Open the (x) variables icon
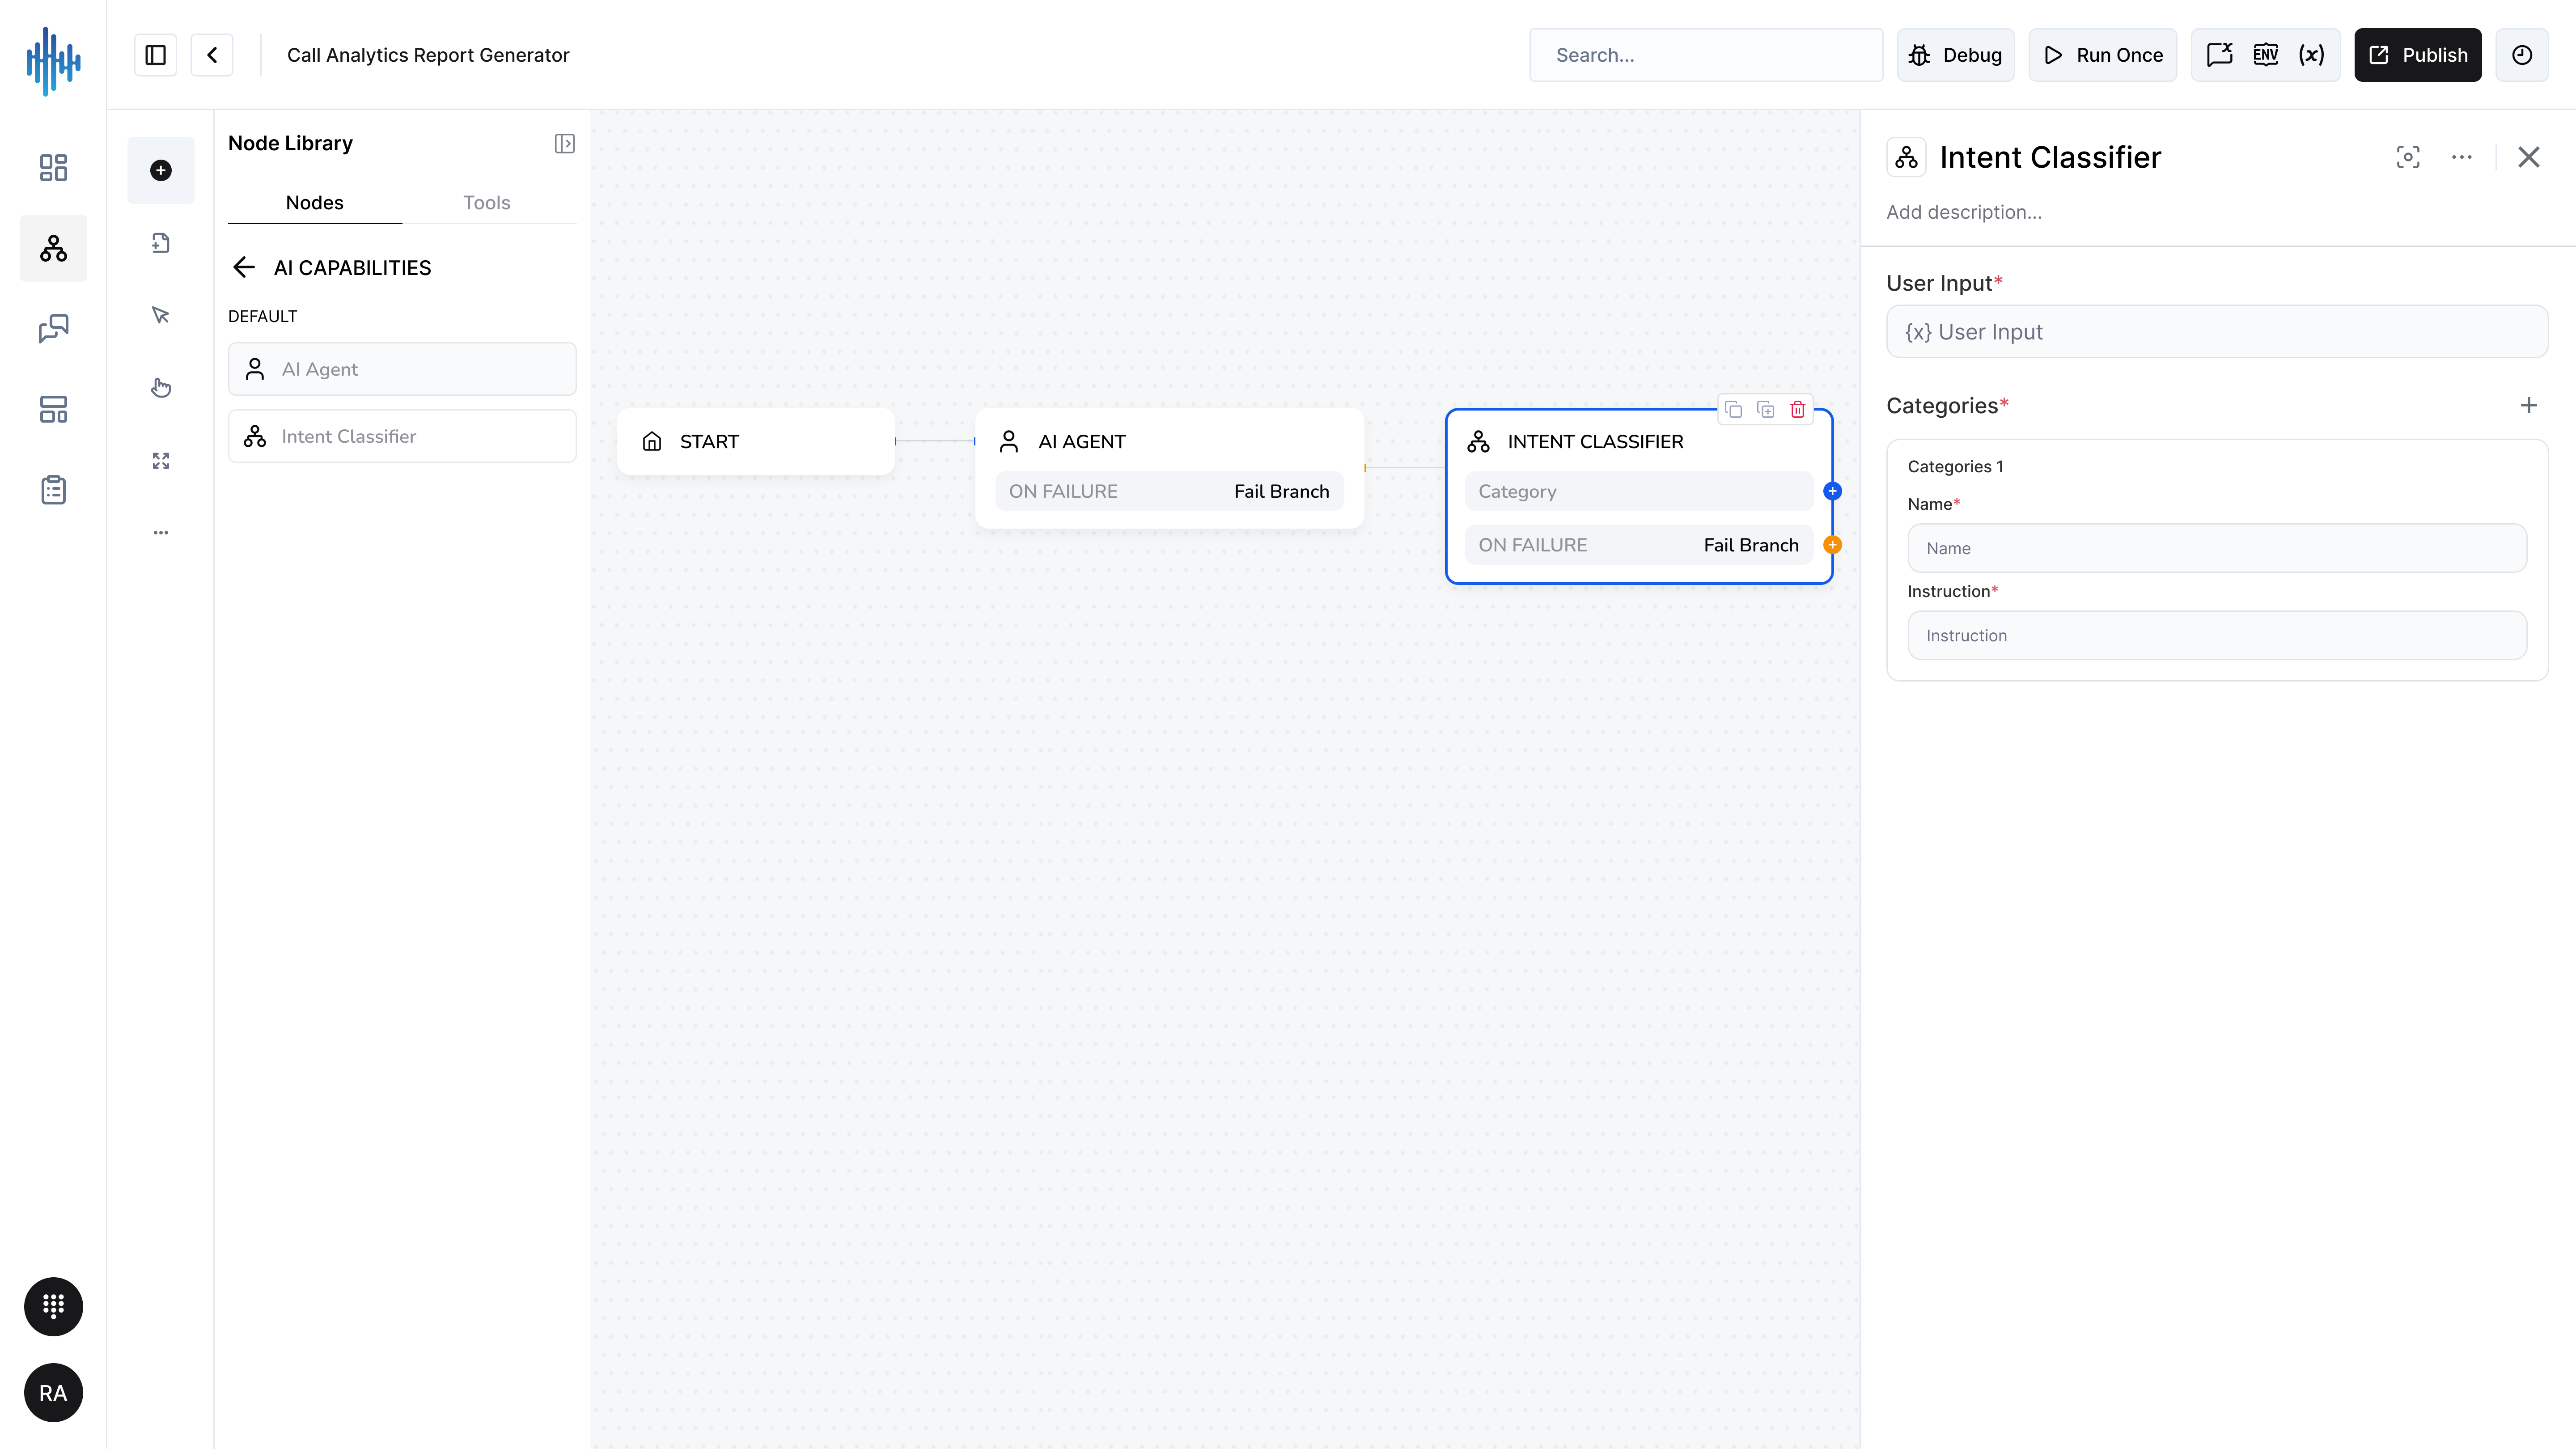The height and width of the screenshot is (1449, 2576). (2311, 55)
